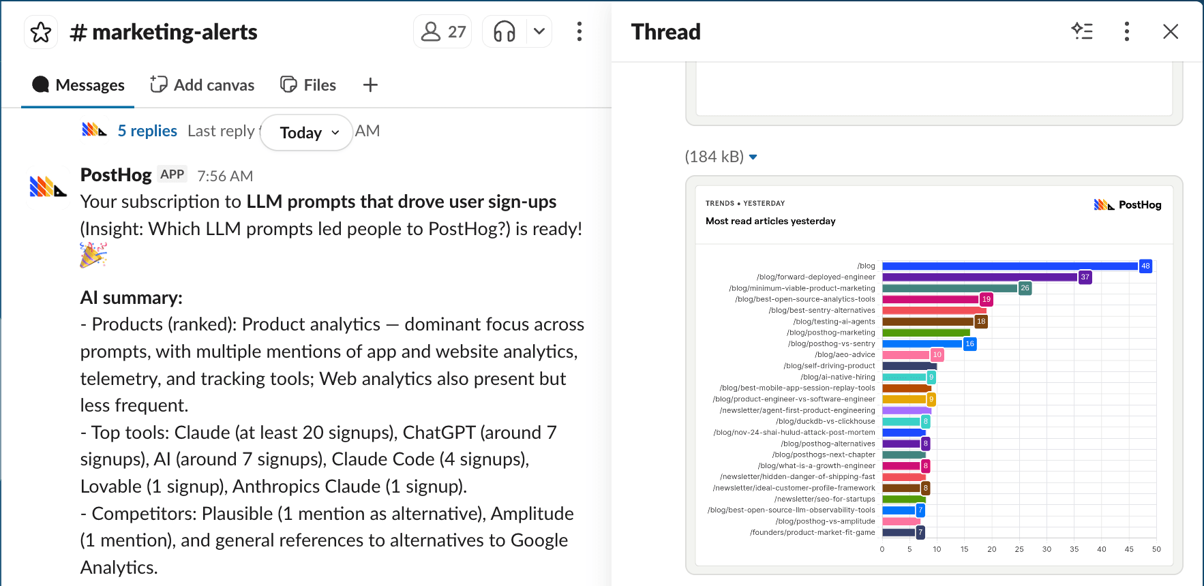Click the forward-deployed-engineer bar labeled 37
This screenshot has width=1204, height=586.
coord(980,277)
